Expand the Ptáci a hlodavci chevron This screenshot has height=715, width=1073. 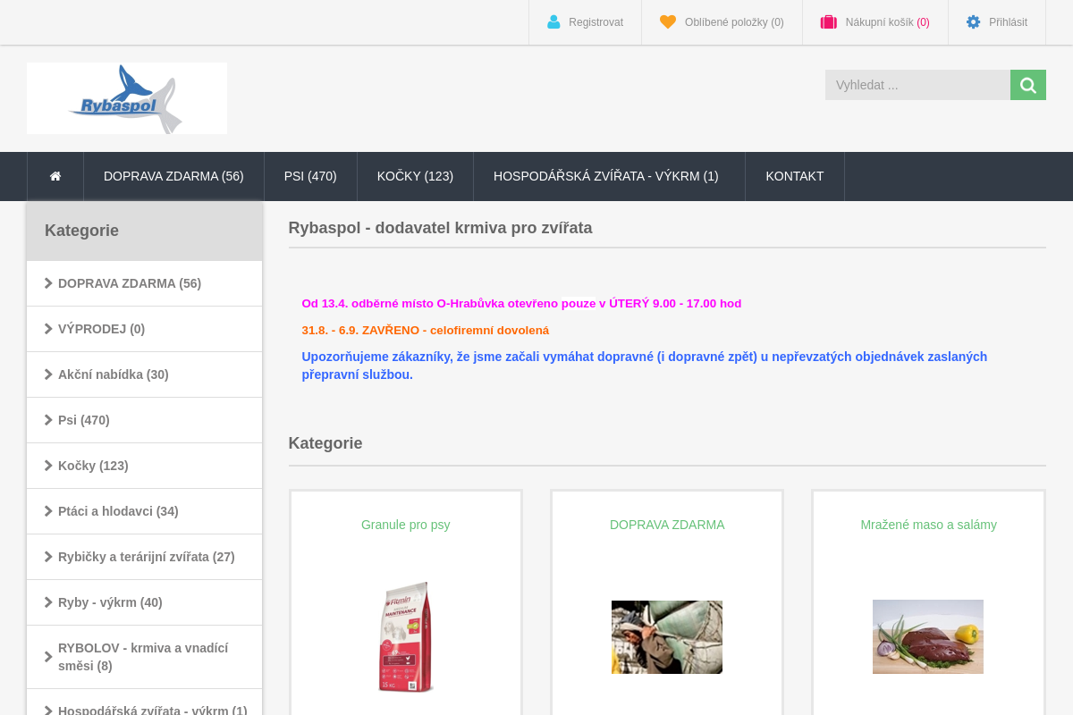(48, 511)
